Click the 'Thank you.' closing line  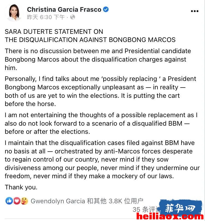coord(21,187)
